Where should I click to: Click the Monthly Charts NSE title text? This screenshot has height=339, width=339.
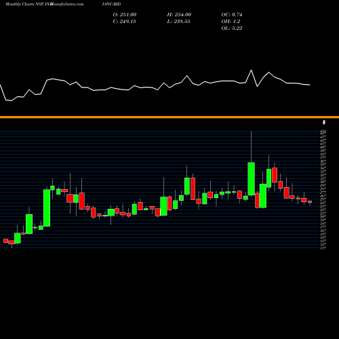pos(25,4)
